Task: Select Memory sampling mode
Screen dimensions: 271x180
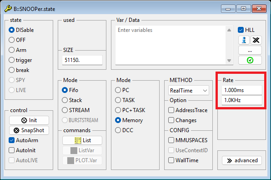Action: pos(129,120)
